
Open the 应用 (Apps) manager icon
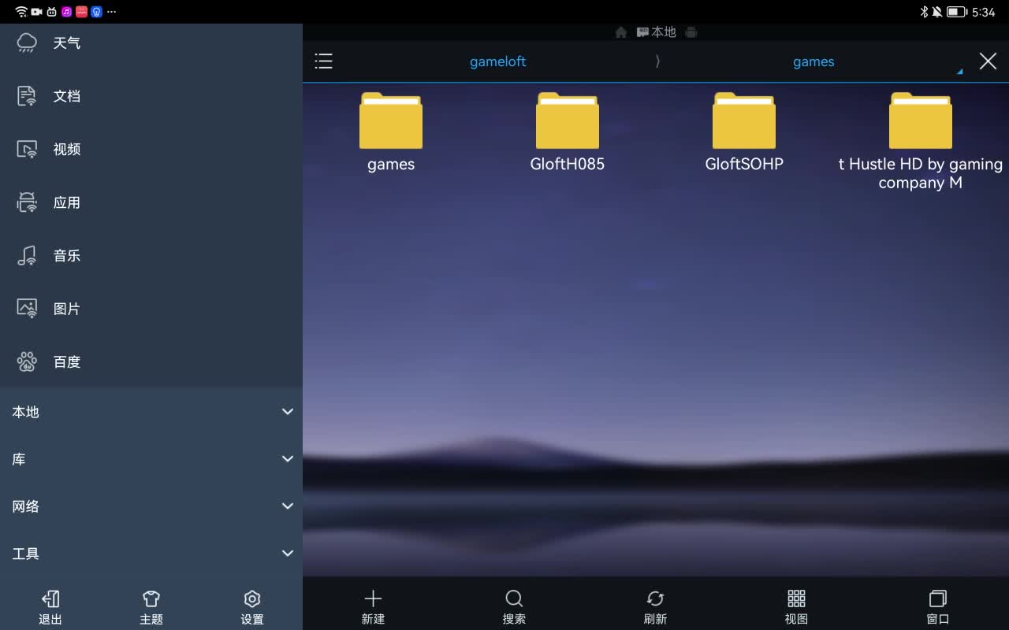pos(66,202)
